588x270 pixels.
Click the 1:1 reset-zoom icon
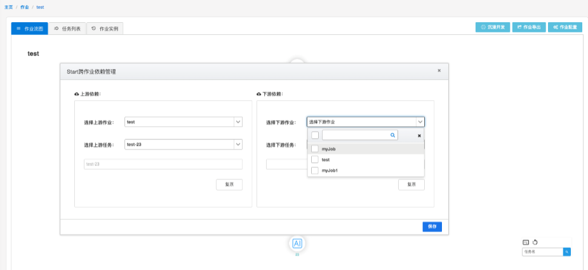[526, 242]
